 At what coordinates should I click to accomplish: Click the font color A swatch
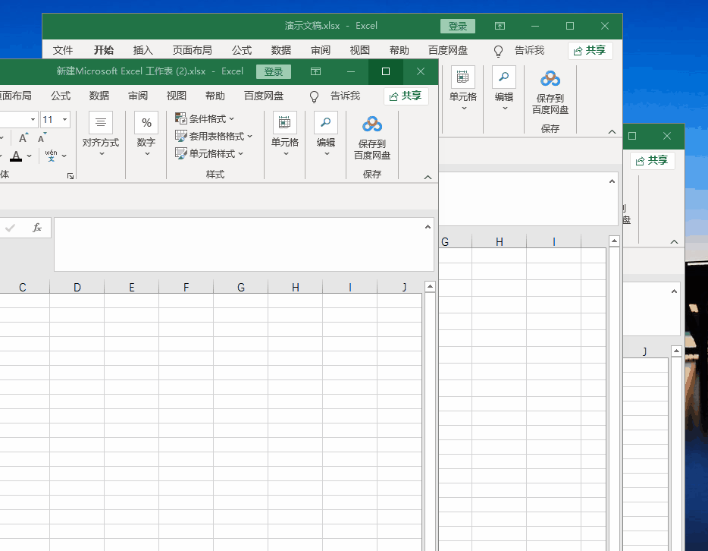(16, 156)
